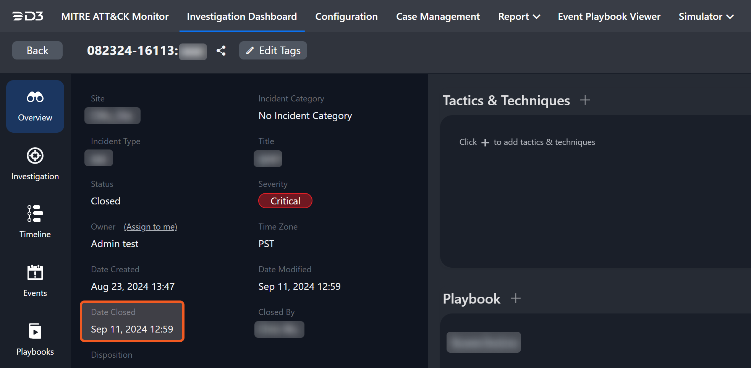Click the Assign to me link
This screenshot has width=751, height=368.
(151, 227)
